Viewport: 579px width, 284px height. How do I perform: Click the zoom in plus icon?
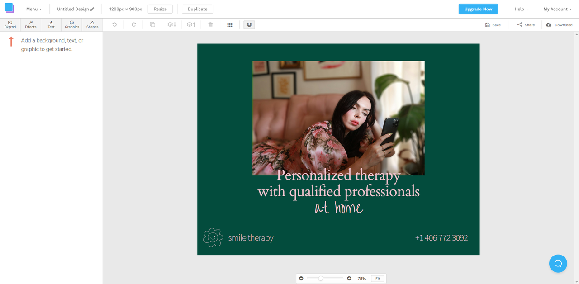point(349,279)
